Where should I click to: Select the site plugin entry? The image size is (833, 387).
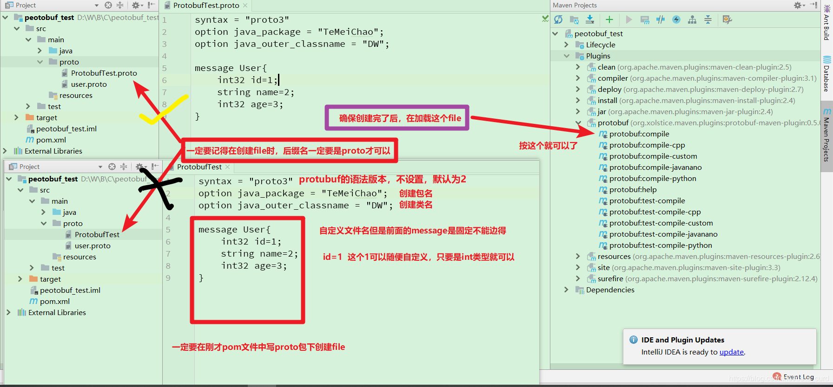684,268
